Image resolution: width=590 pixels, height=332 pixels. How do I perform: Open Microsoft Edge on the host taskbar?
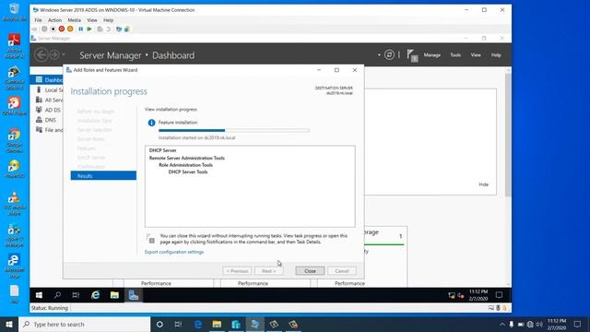[198, 324]
